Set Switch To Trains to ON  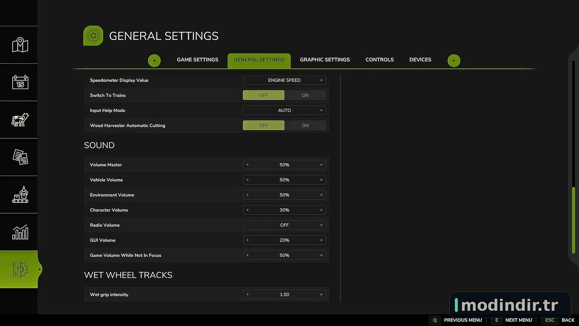coord(305,95)
